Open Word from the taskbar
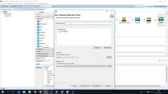The width and height of the screenshot is (168, 94). tap(62, 92)
